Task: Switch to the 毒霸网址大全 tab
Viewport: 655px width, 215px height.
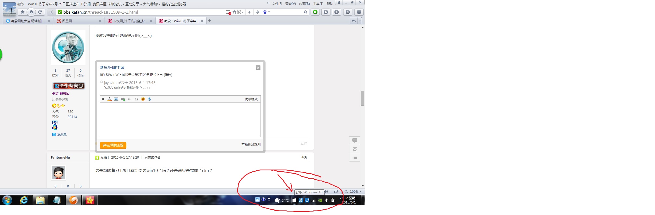Action: (28, 21)
